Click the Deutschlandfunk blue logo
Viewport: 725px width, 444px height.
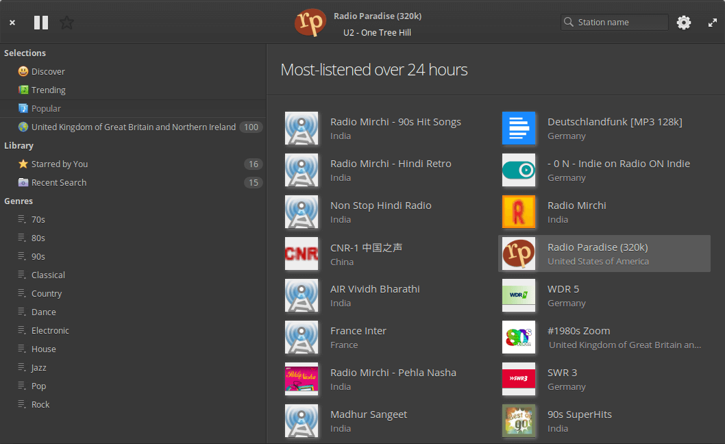tap(519, 128)
